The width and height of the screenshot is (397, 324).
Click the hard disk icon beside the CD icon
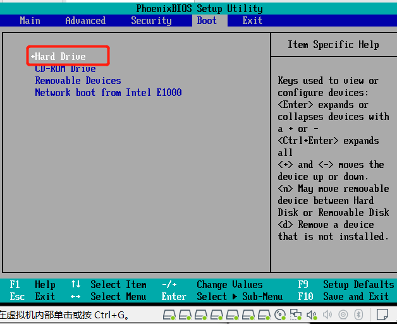click(264, 315)
